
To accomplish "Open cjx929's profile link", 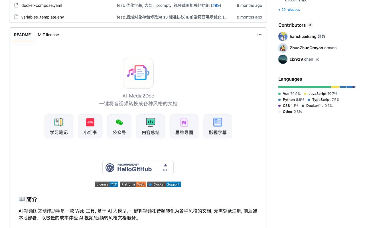I will 296,59.
